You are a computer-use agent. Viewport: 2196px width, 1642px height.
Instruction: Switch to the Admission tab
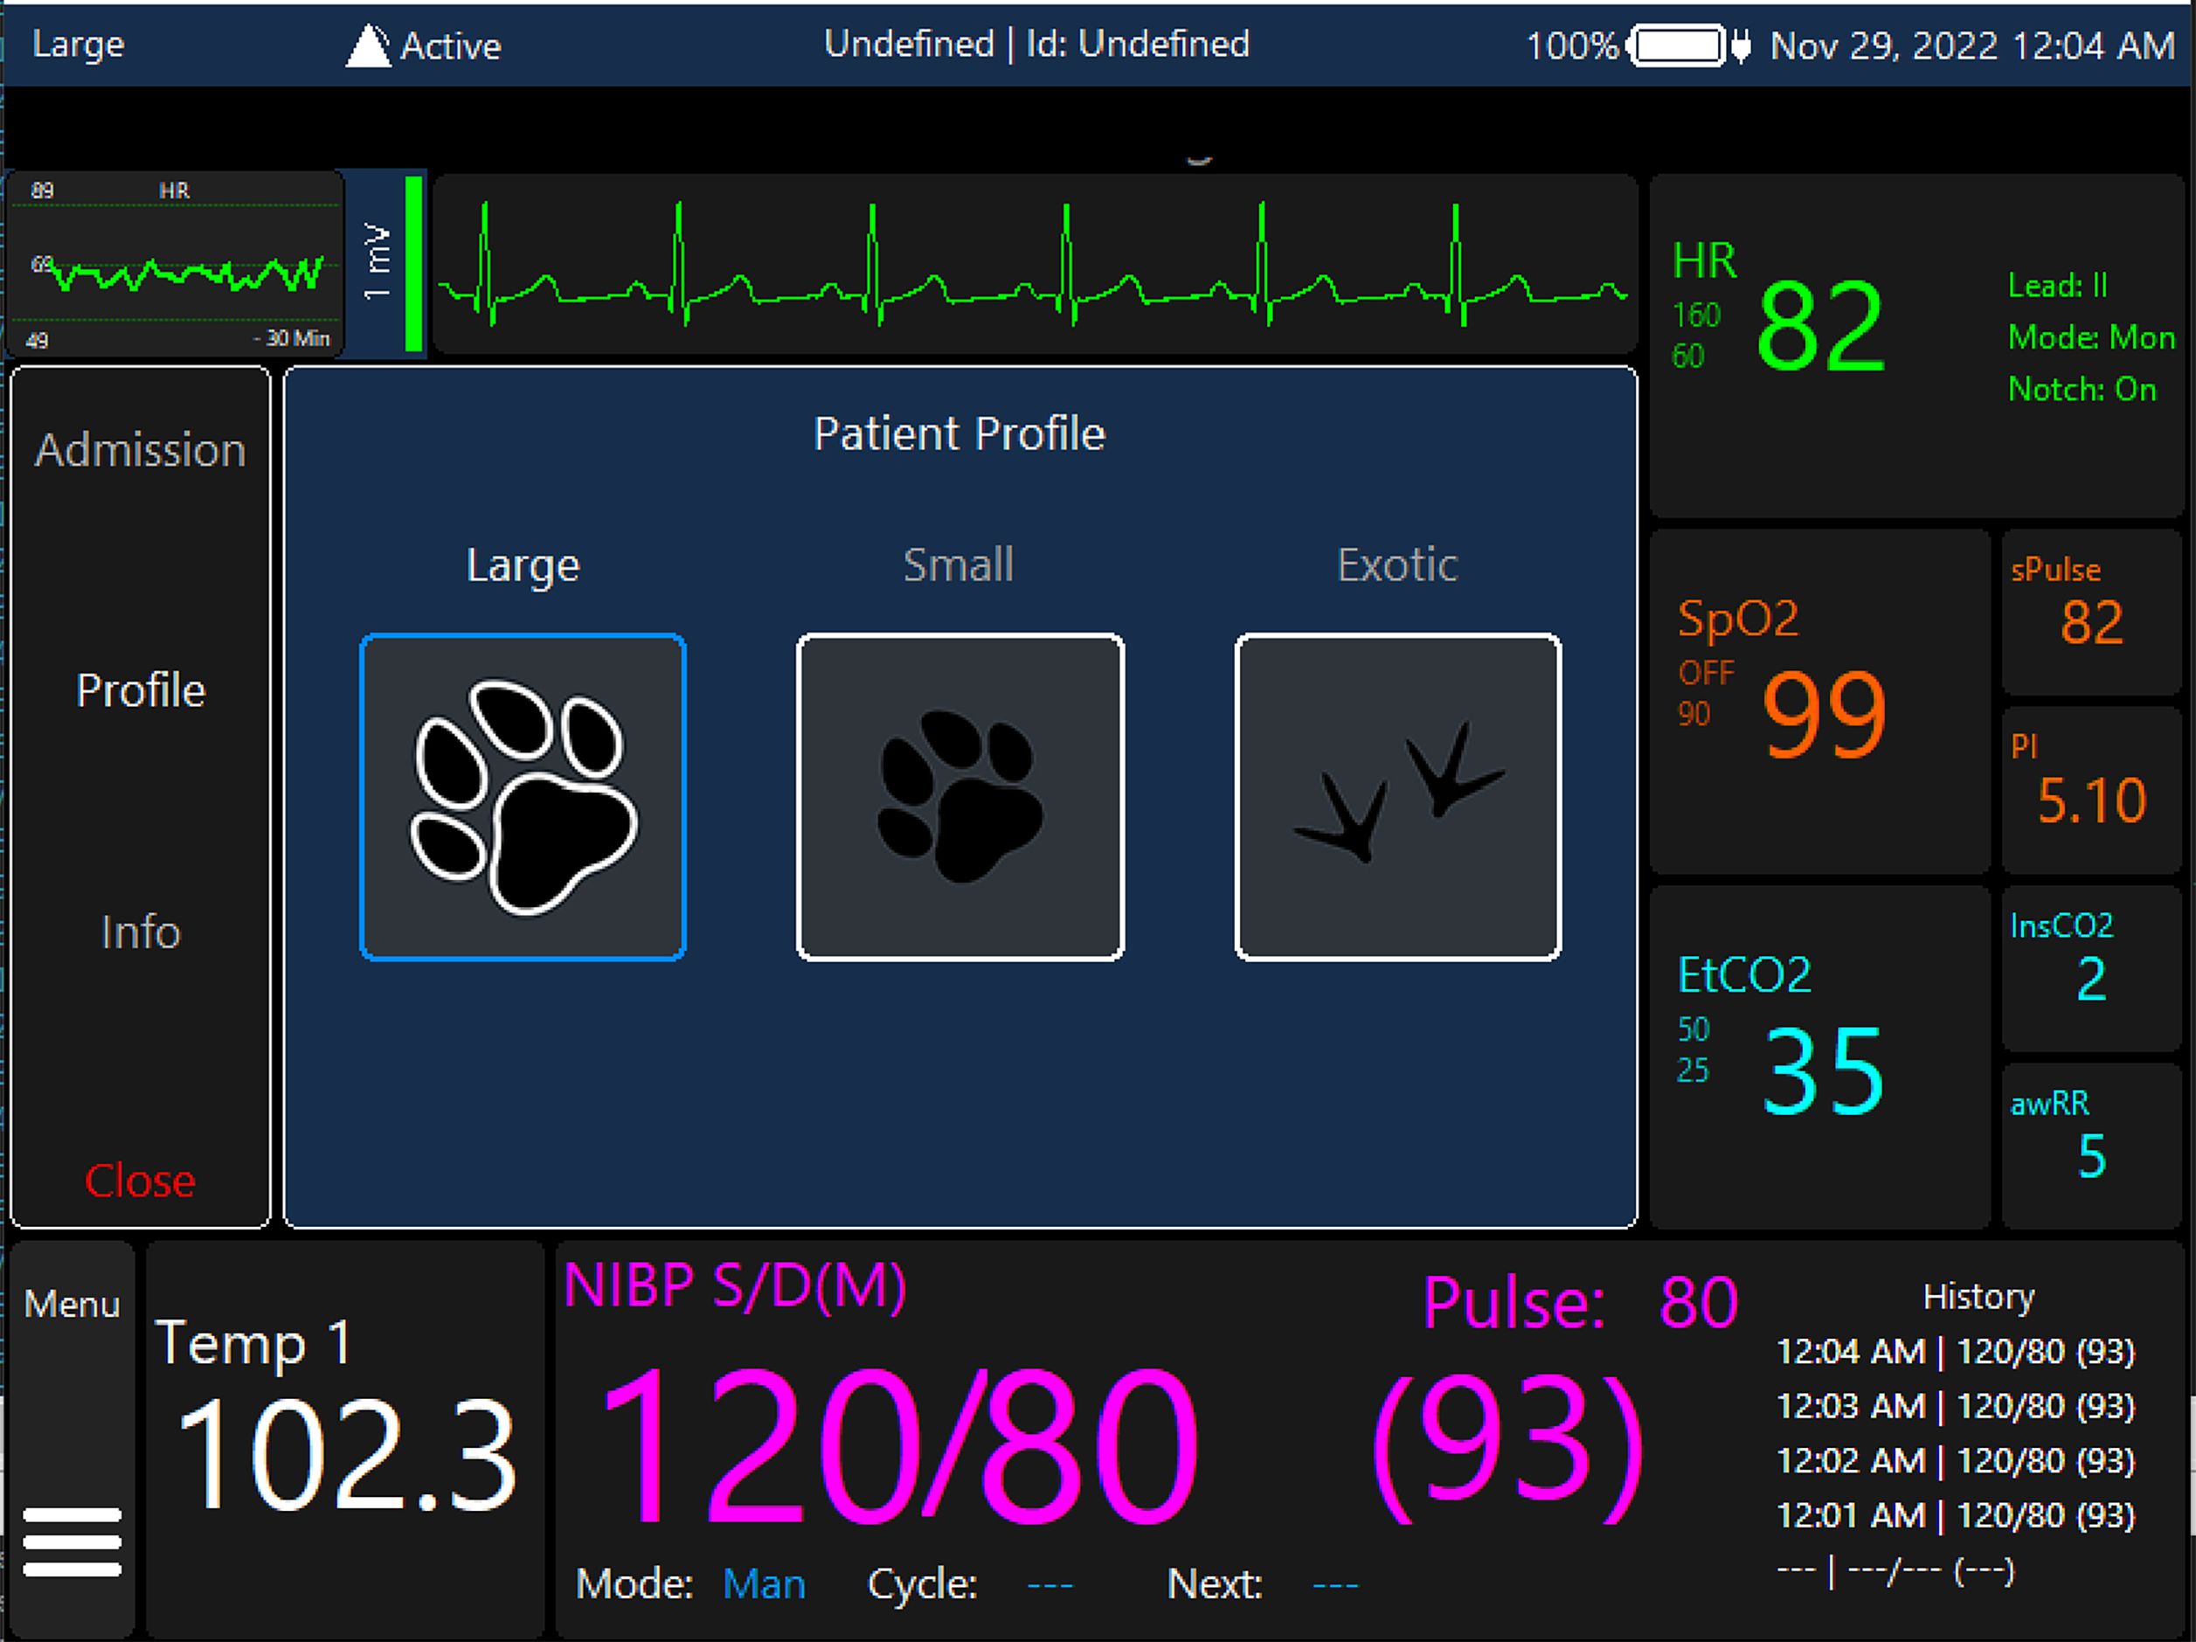tap(140, 450)
